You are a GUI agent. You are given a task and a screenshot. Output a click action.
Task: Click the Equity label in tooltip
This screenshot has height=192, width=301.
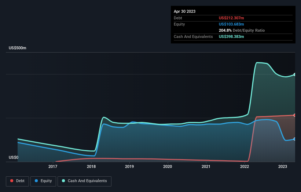[179, 24]
